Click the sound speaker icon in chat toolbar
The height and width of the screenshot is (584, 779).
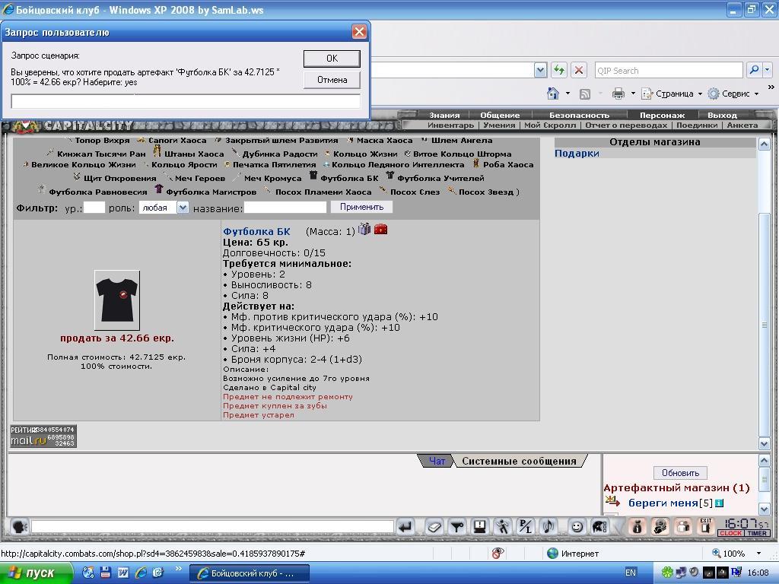(548, 526)
